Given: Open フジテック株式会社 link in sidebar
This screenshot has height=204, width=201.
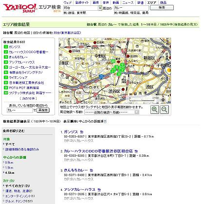Looking at the screenshot, I should tap(30, 93).
